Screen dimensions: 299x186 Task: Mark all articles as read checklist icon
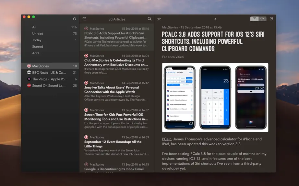click(x=84, y=19)
